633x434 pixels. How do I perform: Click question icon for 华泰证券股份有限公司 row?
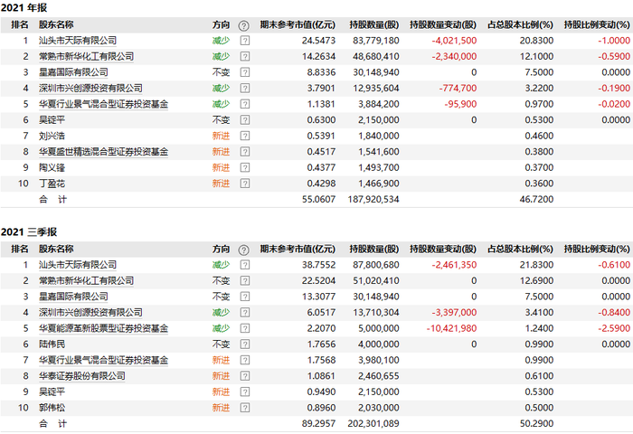coord(245,376)
